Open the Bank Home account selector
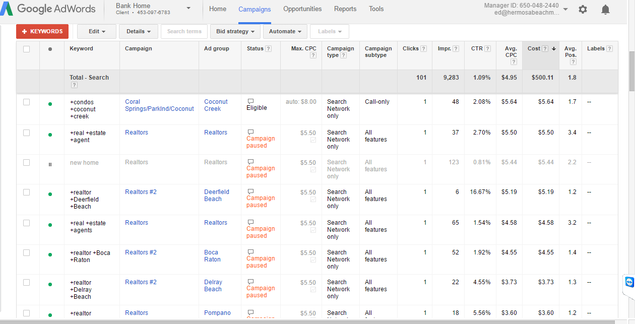 click(188, 9)
